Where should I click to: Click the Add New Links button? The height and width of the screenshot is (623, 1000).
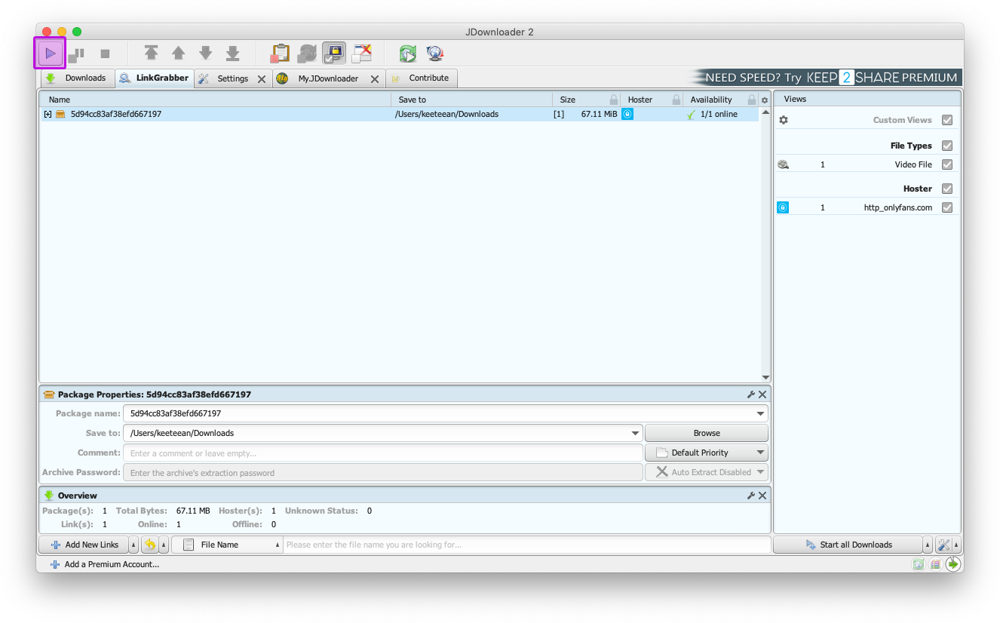point(84,545)
